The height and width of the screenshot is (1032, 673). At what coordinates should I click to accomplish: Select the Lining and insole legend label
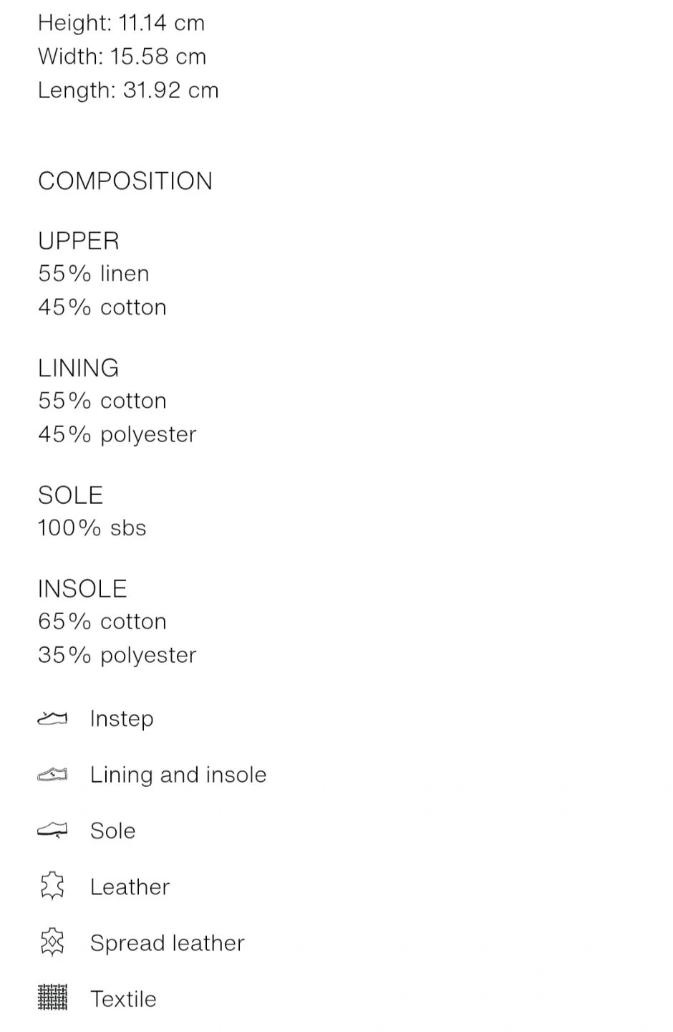coord(178,774)
